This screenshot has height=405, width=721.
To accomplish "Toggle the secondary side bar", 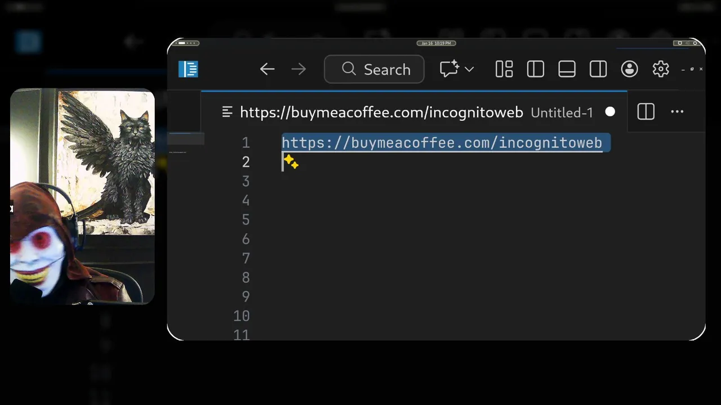I will [598, 69].
